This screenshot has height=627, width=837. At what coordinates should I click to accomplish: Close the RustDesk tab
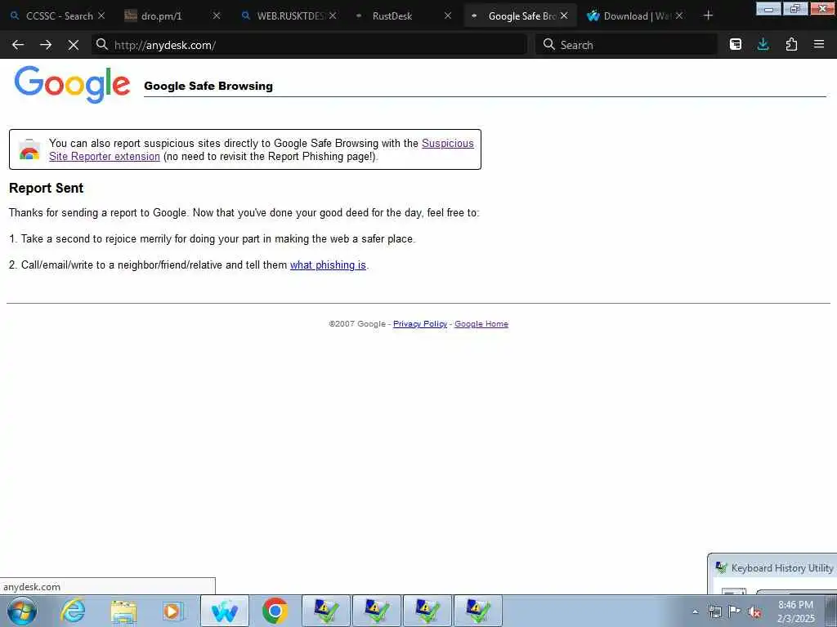click(x=448, y=16)
